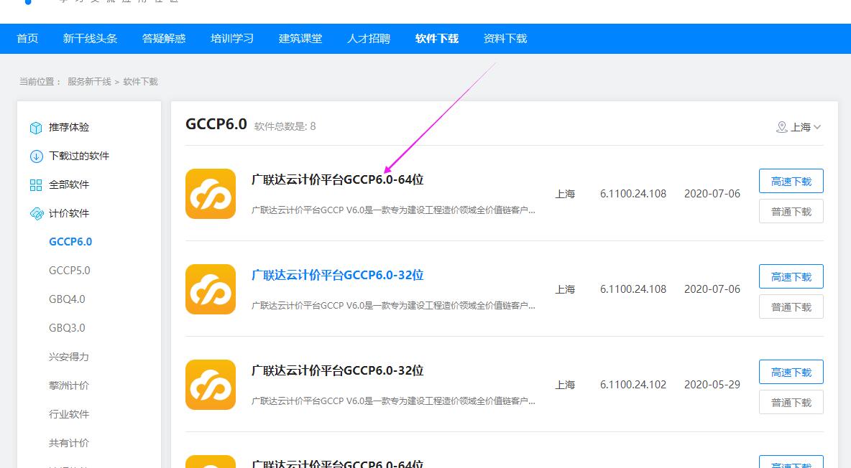
Task: Click 高速下载 for GCCP6.0-32位 dated 2020-07-06
Action: click(791, 276)
